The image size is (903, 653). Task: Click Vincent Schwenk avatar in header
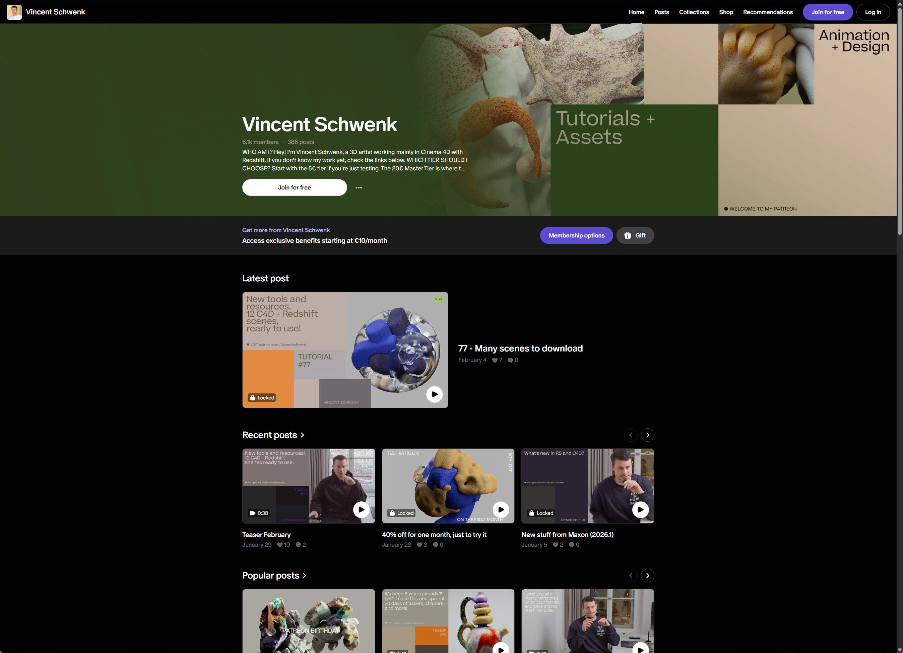14,12
